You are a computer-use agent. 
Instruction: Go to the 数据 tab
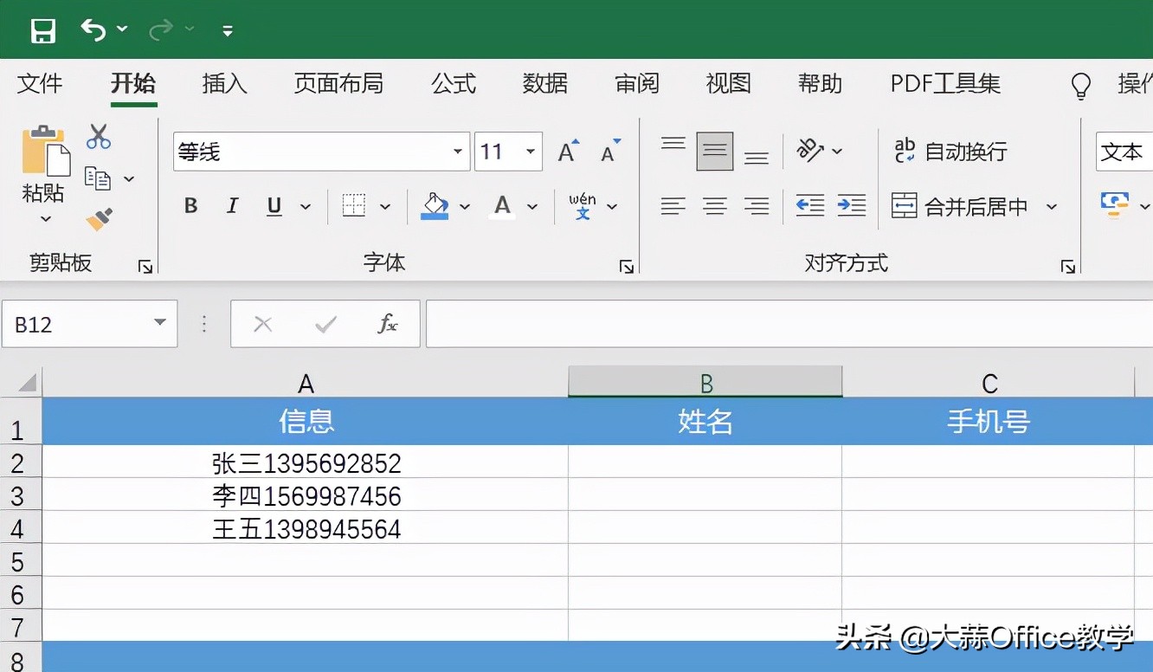(x=545, y=83)
